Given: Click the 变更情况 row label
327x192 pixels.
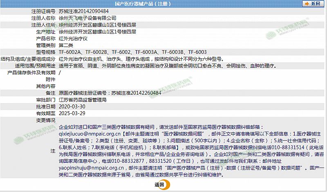Looking at the screenshot, I should click(45, 120).
